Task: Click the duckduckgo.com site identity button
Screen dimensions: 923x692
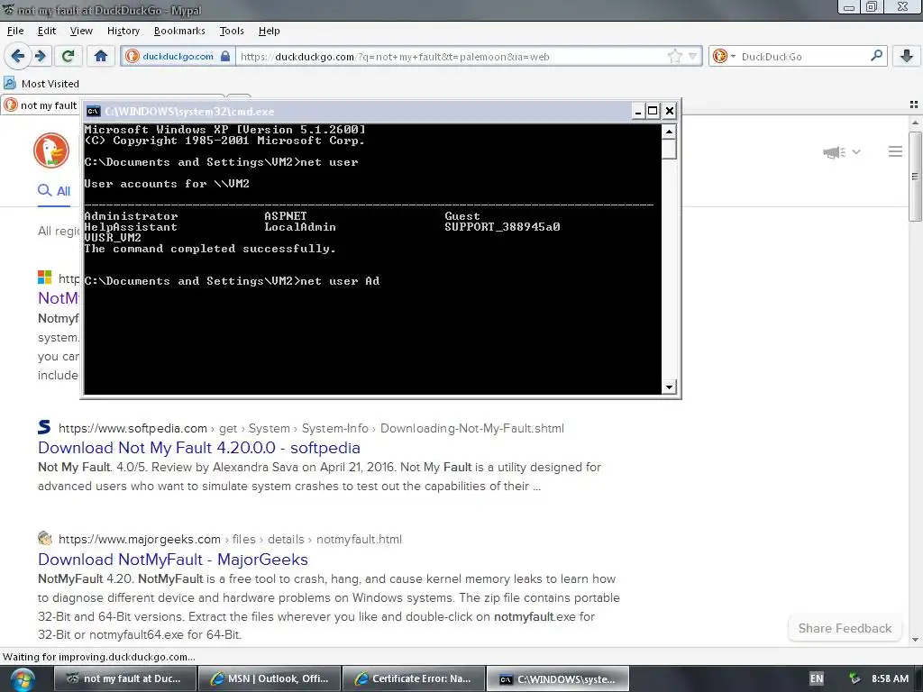Action: [x=178, y=57]
